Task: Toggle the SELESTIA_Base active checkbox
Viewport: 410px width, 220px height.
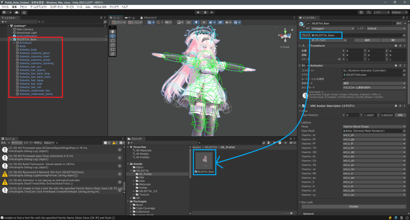Action: [x=308, y=24]
